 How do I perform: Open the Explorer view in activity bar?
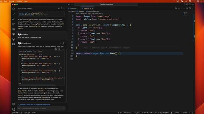pos(13,9)
